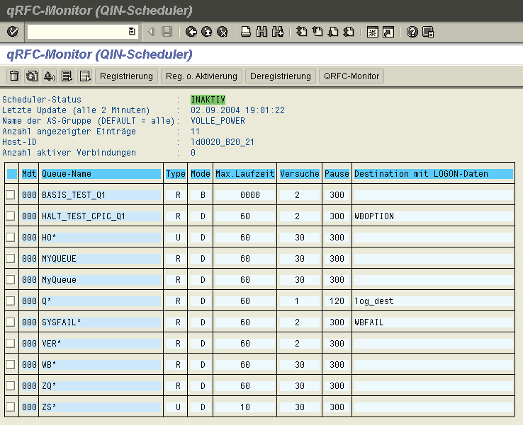The height and width of the screenshot is (425, 523).
Task: Open the command field history dropdown
Action: (132, 32)
